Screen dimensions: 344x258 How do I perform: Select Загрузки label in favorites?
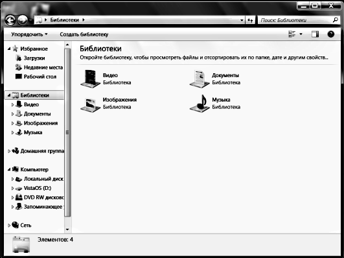pyautogui.click(x=34, y=58)
